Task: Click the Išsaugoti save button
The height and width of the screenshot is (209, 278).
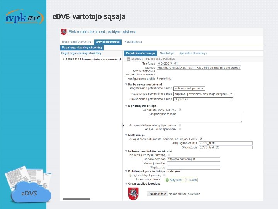Action: tap(135, 59)
